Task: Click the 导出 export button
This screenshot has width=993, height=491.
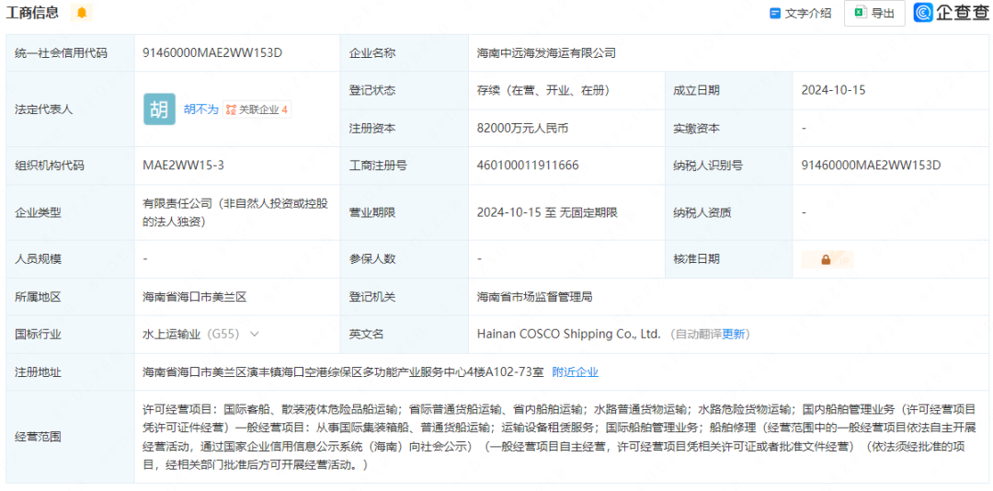Action: click(x=874, y=13)
